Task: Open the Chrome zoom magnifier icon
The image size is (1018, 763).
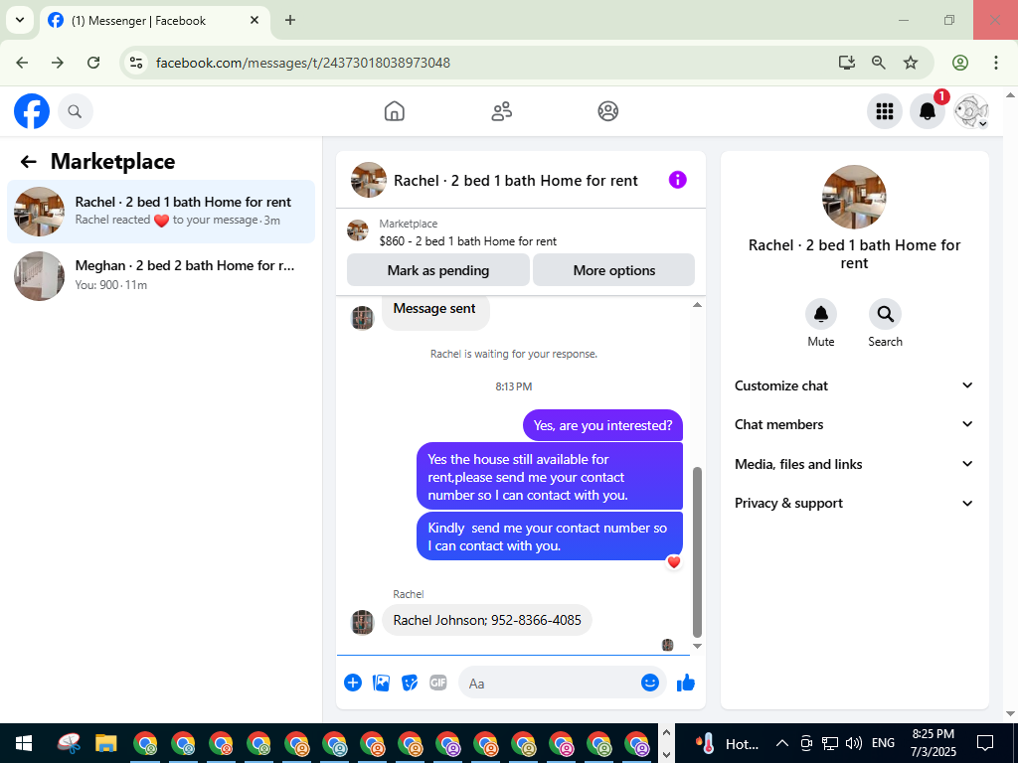Action: (x=879, y=63)
